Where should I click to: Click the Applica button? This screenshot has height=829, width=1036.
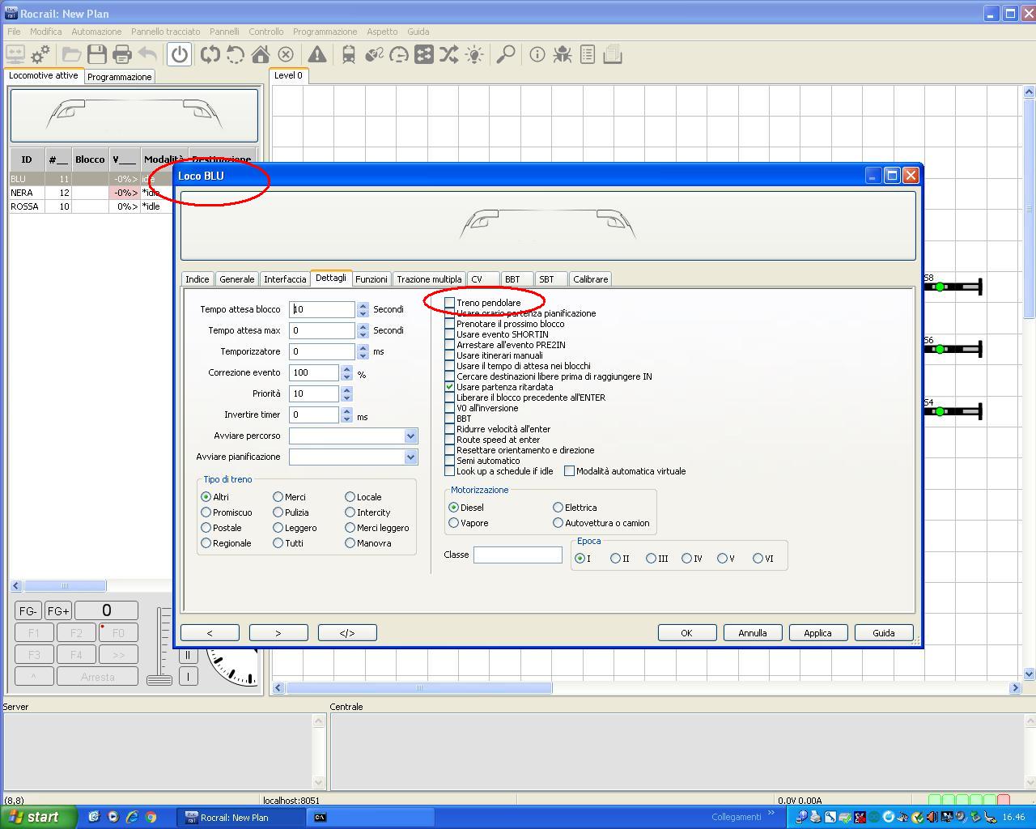coord(817,633)
